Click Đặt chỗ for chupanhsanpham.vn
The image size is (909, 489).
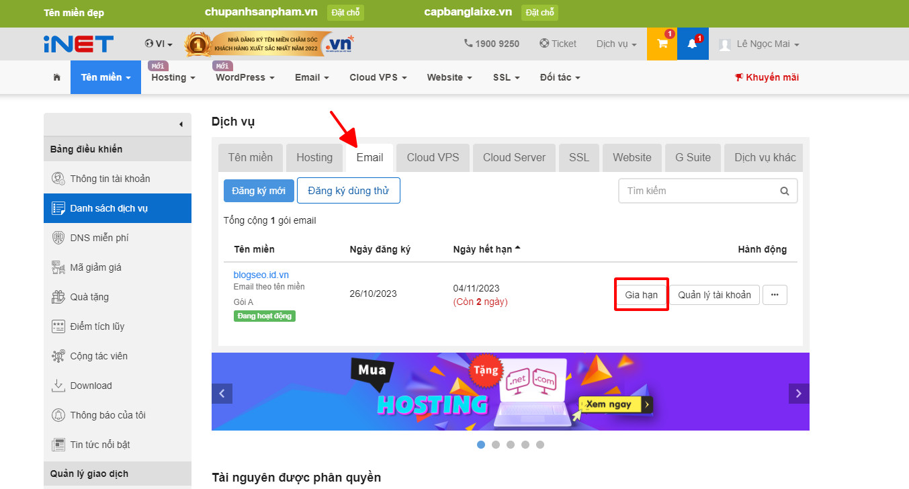[x=345, y=13]
